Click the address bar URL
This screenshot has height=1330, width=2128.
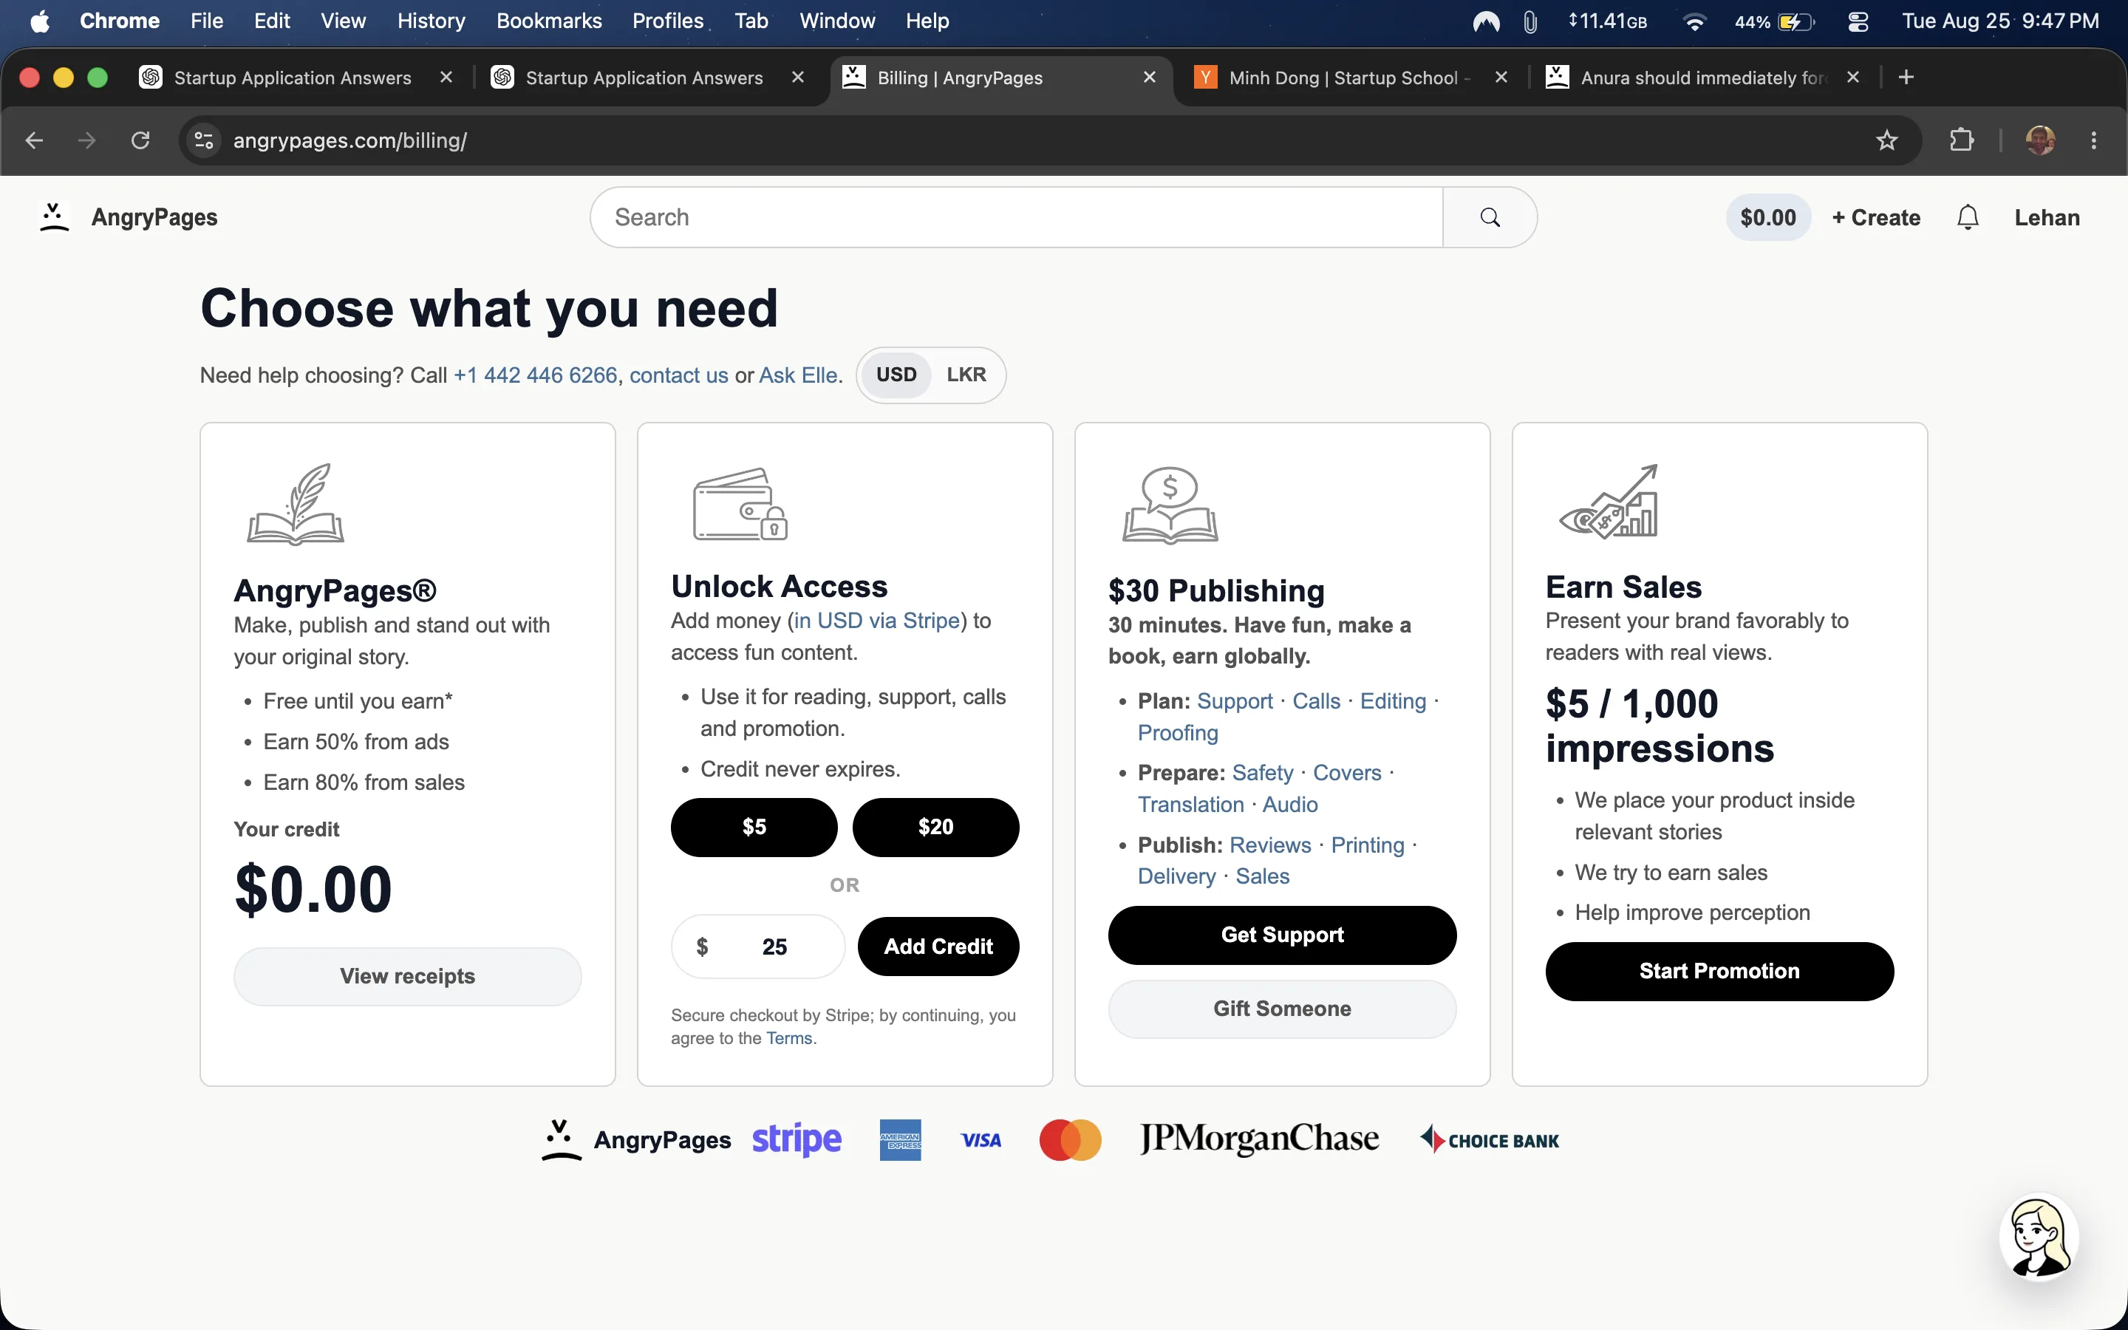tap(350, 140)
